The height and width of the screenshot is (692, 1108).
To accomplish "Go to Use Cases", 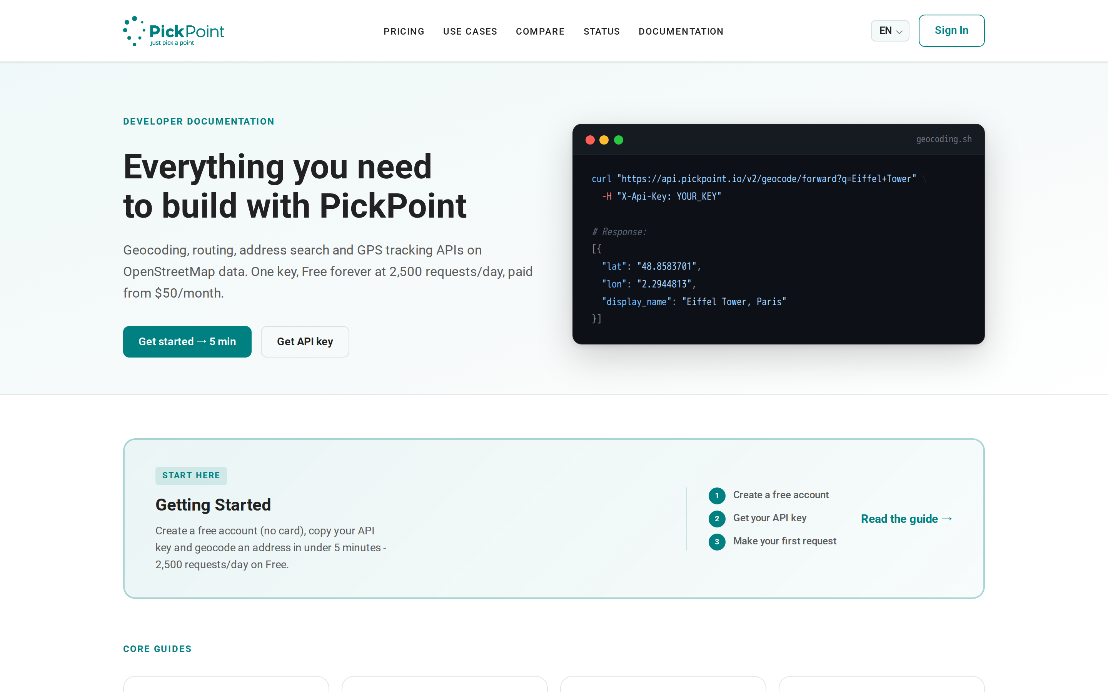I will (x=470, y=32).
